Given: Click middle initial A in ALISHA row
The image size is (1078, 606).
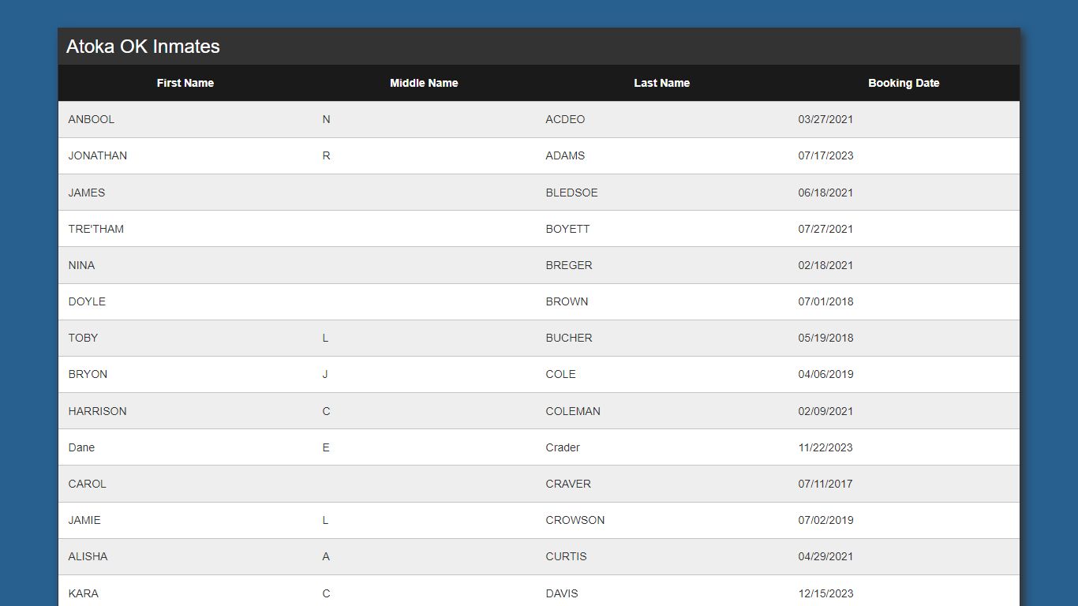Looking at the screenshot, I should pyautogui.click(x=326, y=556).
